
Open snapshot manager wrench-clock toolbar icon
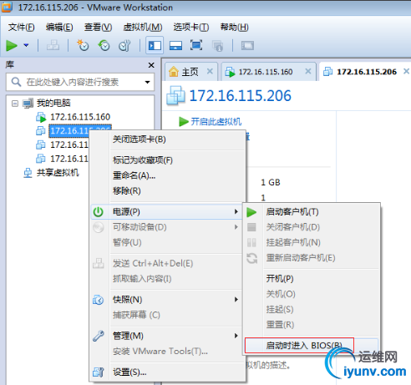click(x=124, y=45)
